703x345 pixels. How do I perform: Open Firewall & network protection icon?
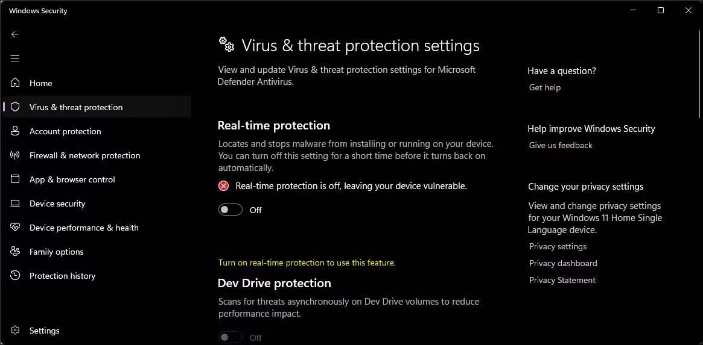coord(16,155)
